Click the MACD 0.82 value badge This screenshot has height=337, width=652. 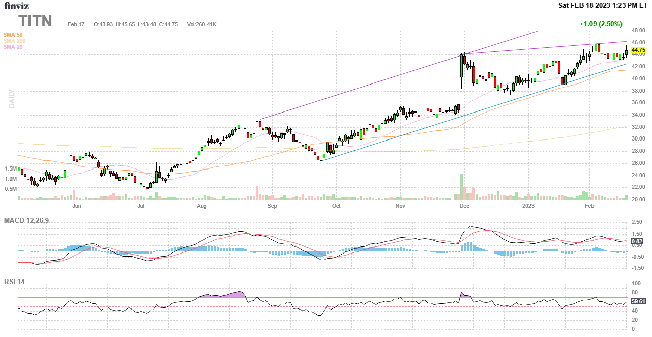click(636, 241)
